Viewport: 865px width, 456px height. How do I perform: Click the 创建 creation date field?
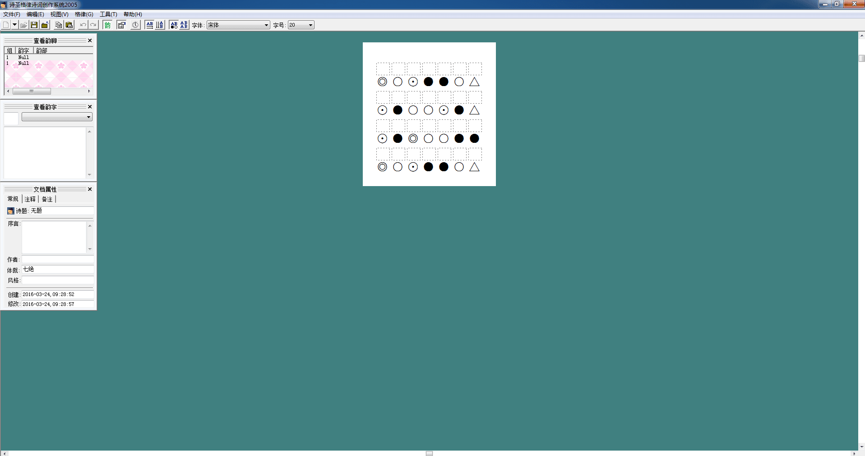[x=58, y=294]
